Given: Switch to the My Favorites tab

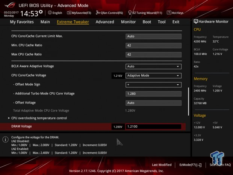Looking at the screenshot, I should pyautogui.click(x=22, y=22).
